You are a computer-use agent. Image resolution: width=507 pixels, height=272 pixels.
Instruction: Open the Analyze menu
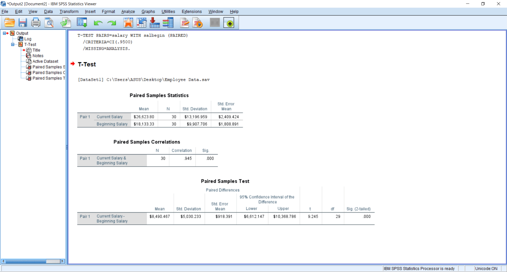click(x=128, y=12)
